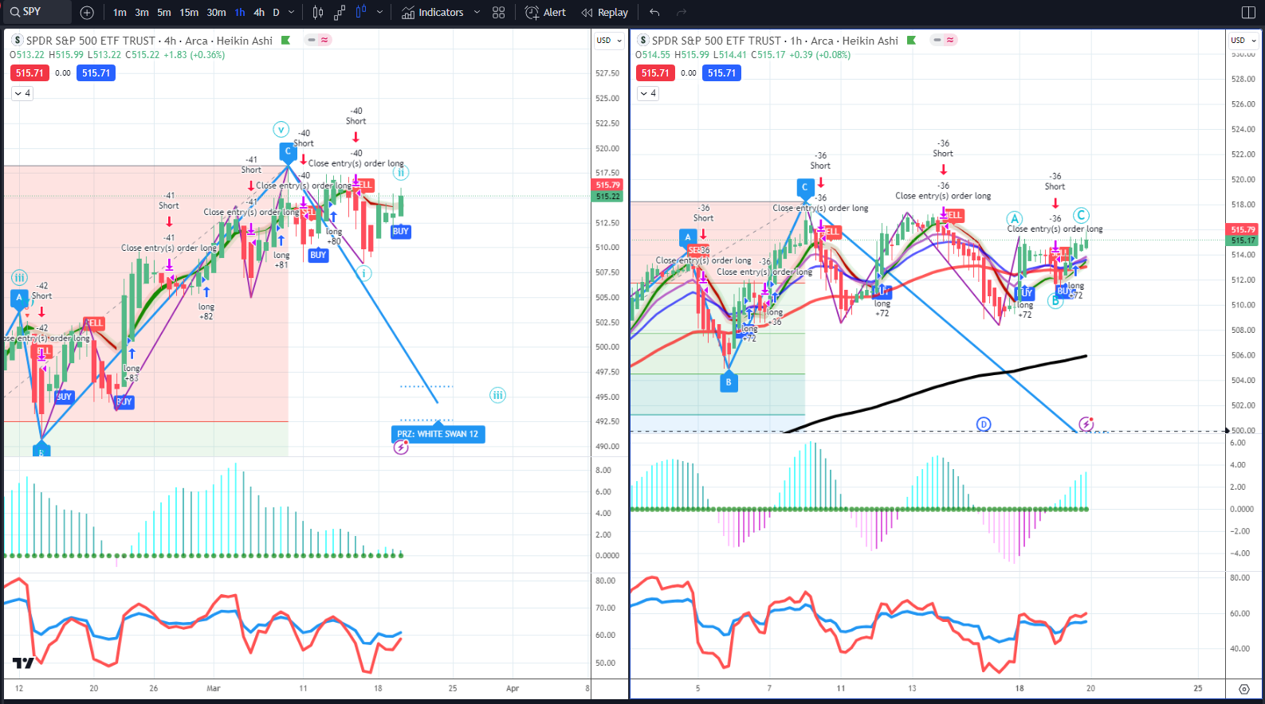Click the TradingView logo at bottom left

point(23,663)
